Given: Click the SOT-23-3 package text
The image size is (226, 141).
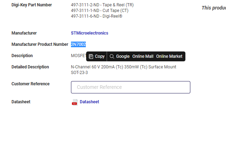Looking at the screenshot, I should tap(79, 73).
